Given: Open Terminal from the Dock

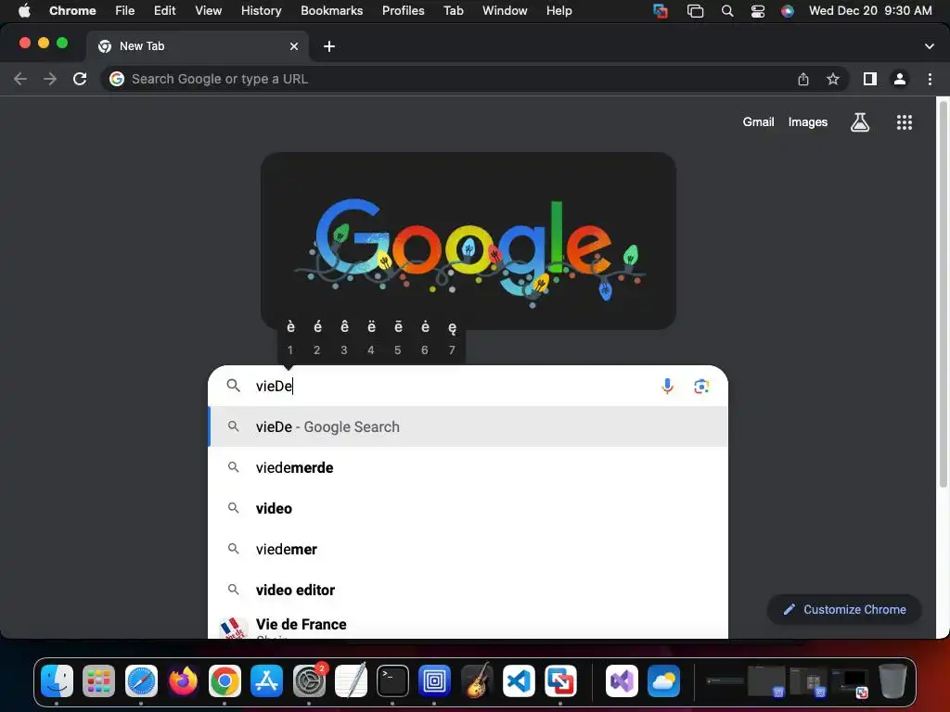Looking at the screenshot, I should (392, 681).
